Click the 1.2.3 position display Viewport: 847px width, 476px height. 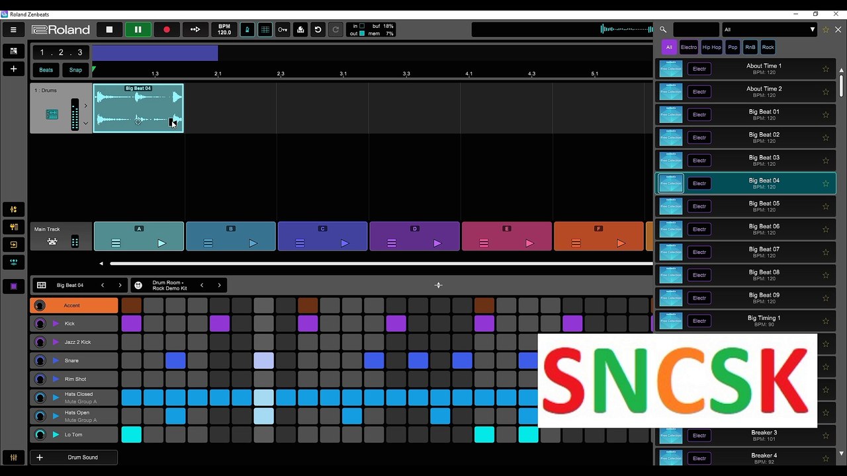click(62, 52)
